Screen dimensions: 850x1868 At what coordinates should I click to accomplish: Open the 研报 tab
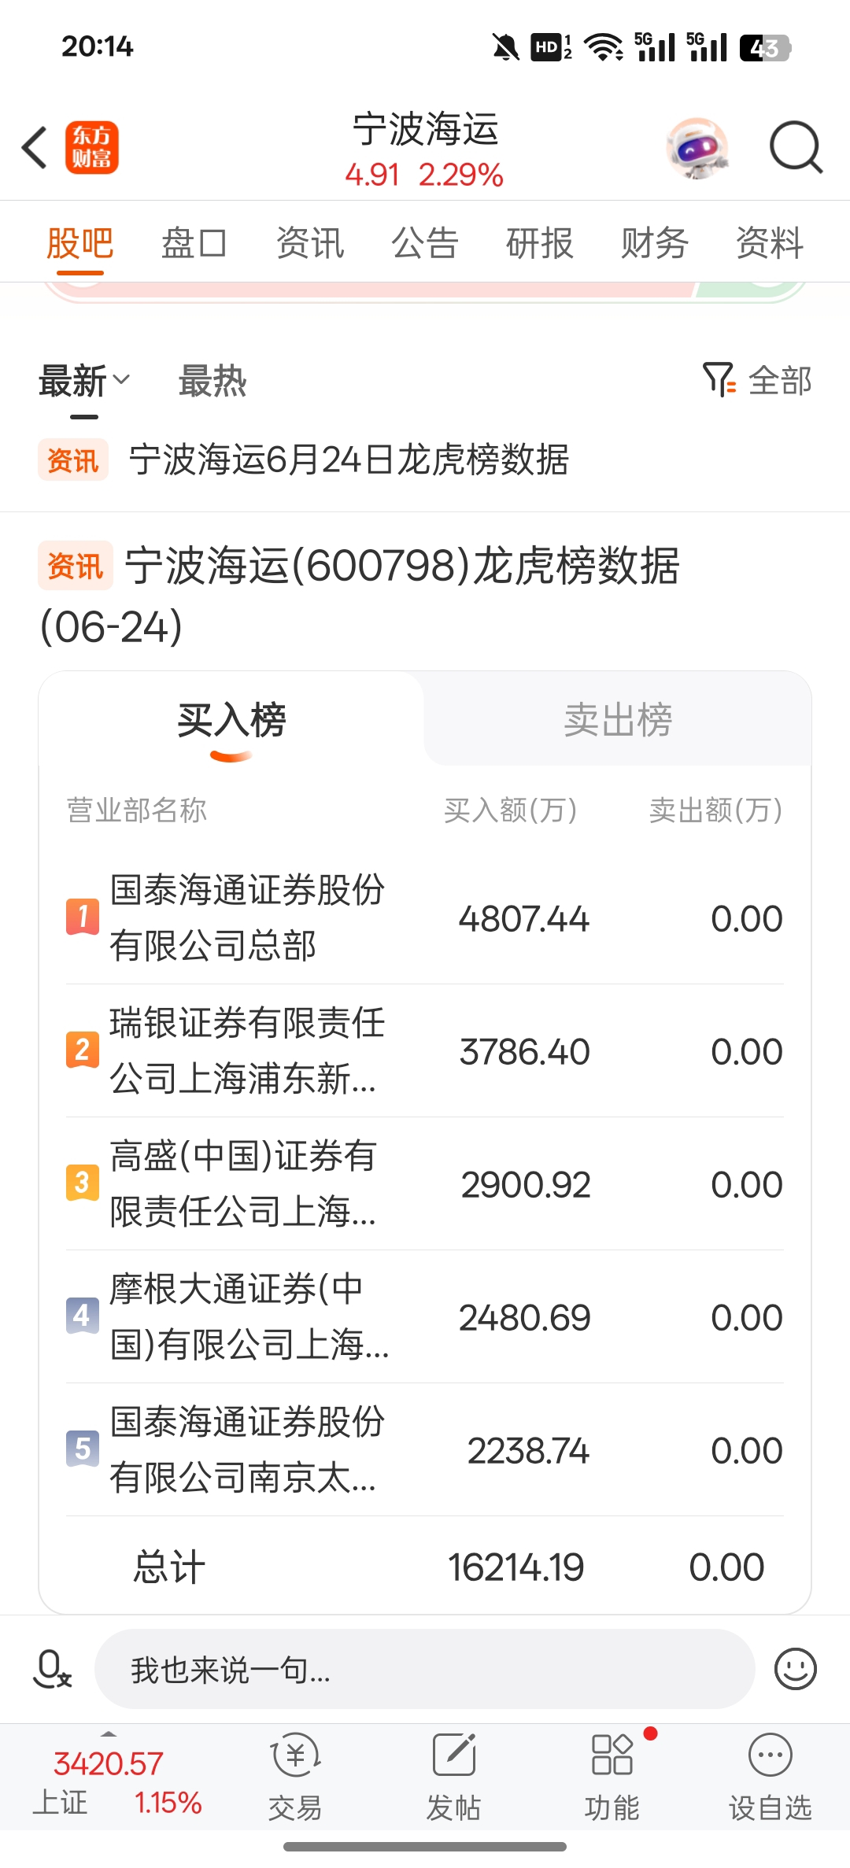539,242
